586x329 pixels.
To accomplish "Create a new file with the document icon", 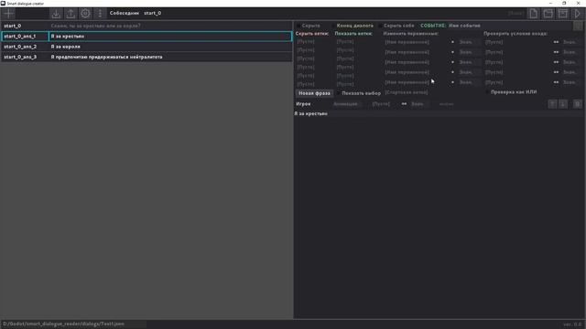I will click(533, 14).
